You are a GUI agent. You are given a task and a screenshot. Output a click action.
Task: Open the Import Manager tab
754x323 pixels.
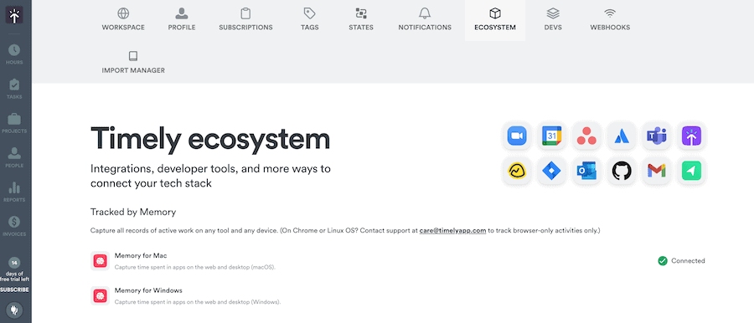coord(133,63)
